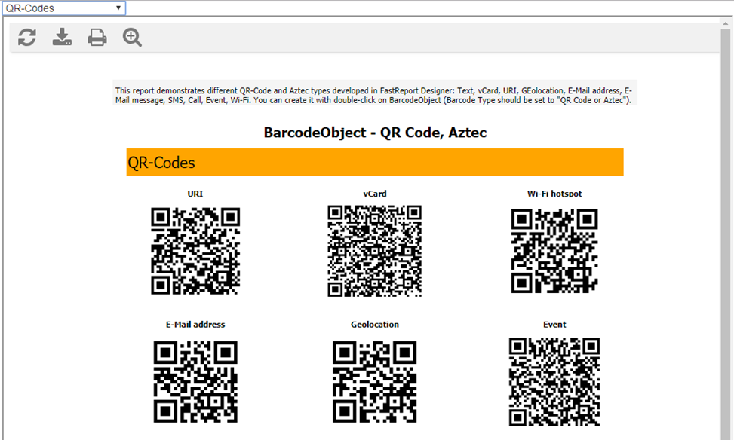Click the vCard label

click(x=375, y=194)
